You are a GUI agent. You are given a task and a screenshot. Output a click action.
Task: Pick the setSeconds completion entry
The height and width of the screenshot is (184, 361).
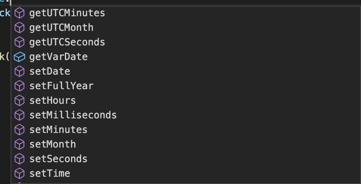coord(186,159)
